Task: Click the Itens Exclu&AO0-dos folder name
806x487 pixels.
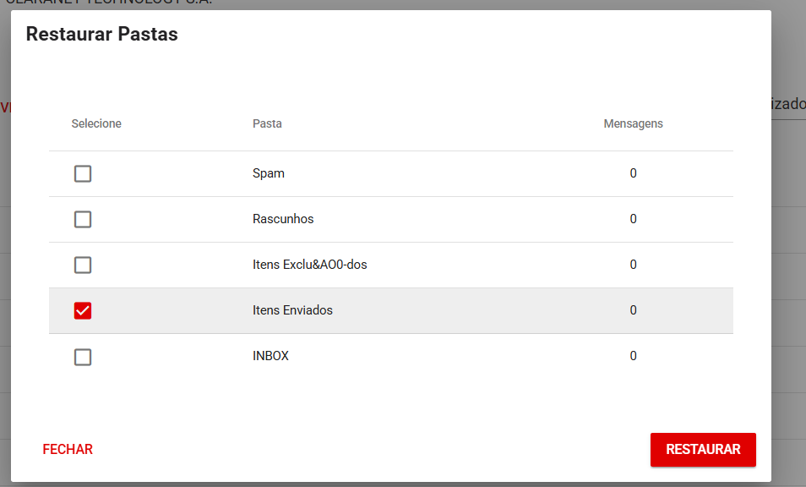Action: [x=309, y=265]
